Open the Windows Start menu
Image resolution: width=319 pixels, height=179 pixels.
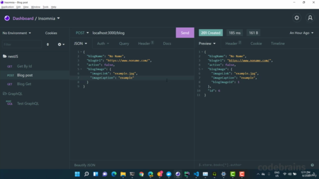coord(77,174)
